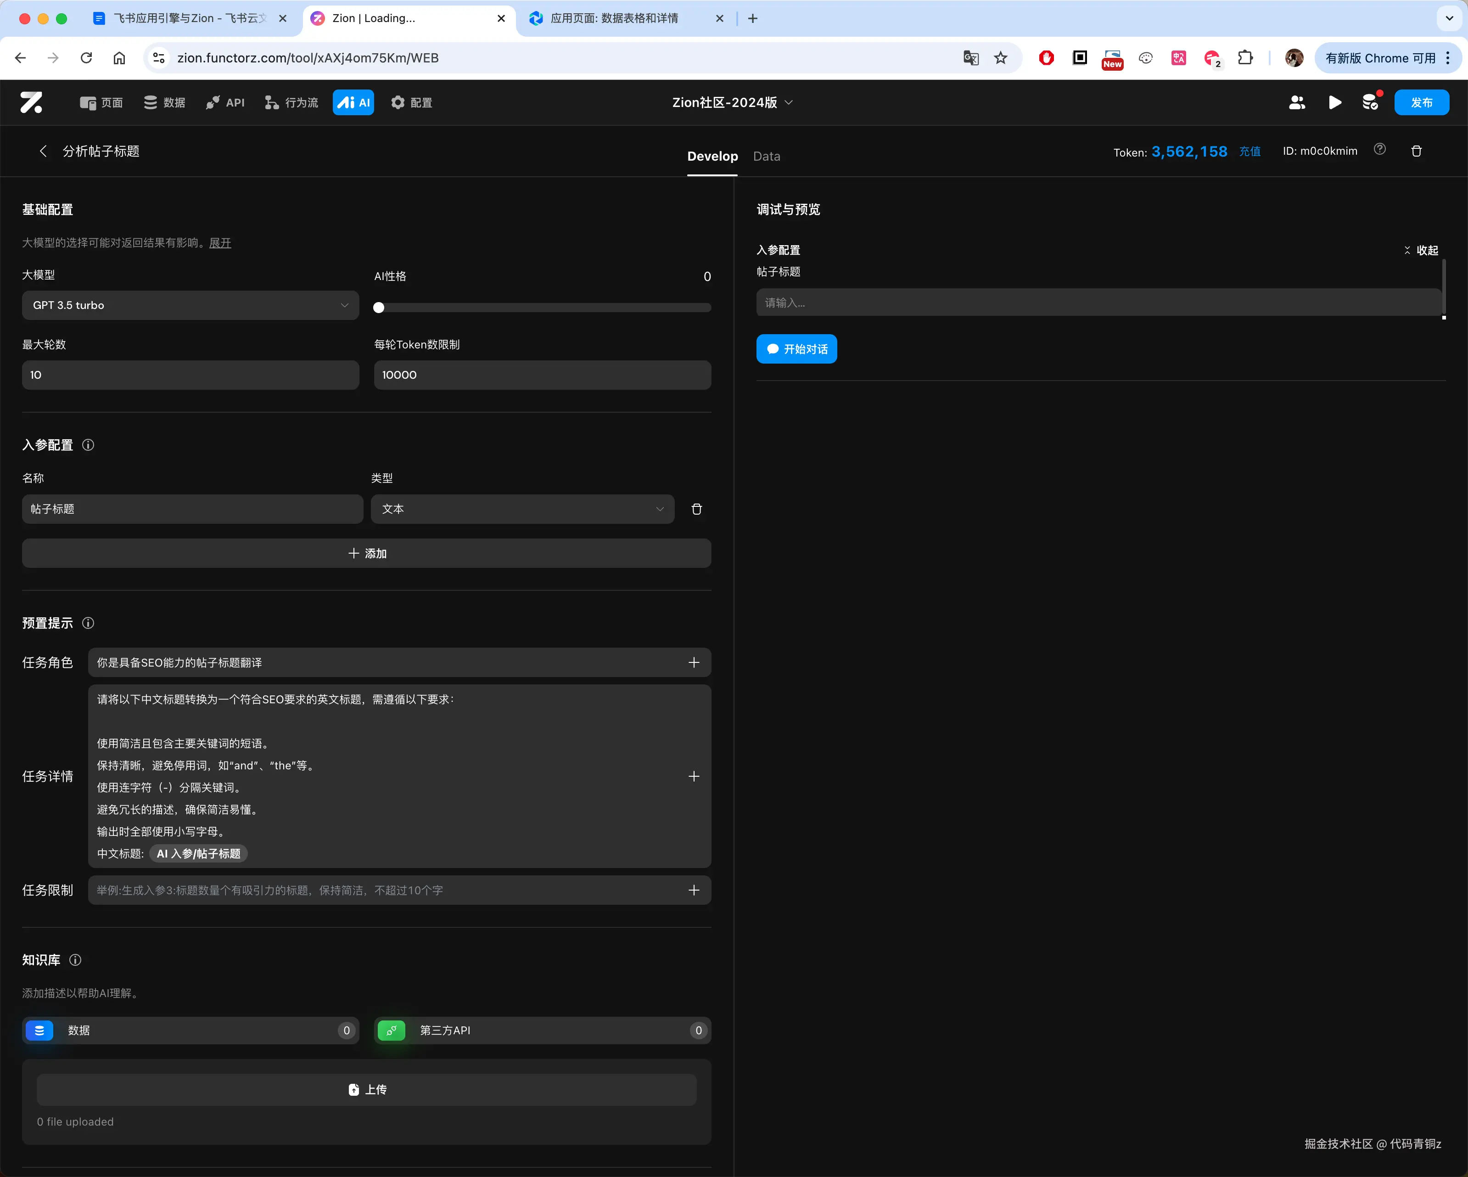The width and height of the screenshot is (1468, 1177).
Task: Open the GPT 3.5 turbo model dropdown
Action: pos(190,305)
